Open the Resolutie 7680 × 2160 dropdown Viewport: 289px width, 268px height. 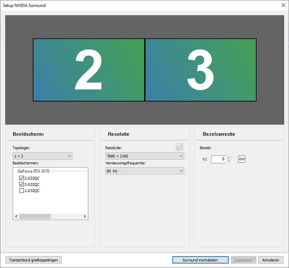pos(144,156)
